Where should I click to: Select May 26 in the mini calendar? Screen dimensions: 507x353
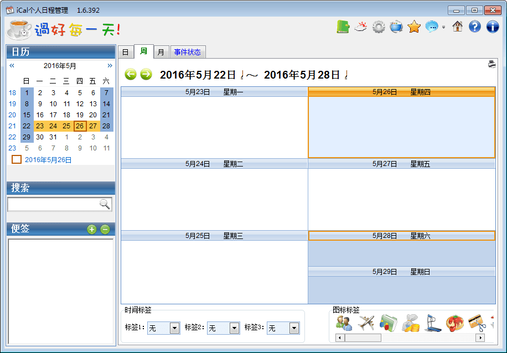click(x=80, y=126)
